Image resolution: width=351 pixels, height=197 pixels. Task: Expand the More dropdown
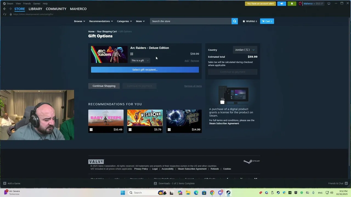(x=140, y=21)
